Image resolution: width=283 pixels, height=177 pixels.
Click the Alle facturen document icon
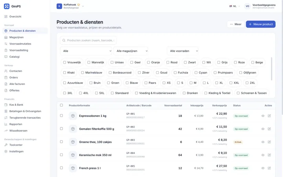click(x=6, y=84)
